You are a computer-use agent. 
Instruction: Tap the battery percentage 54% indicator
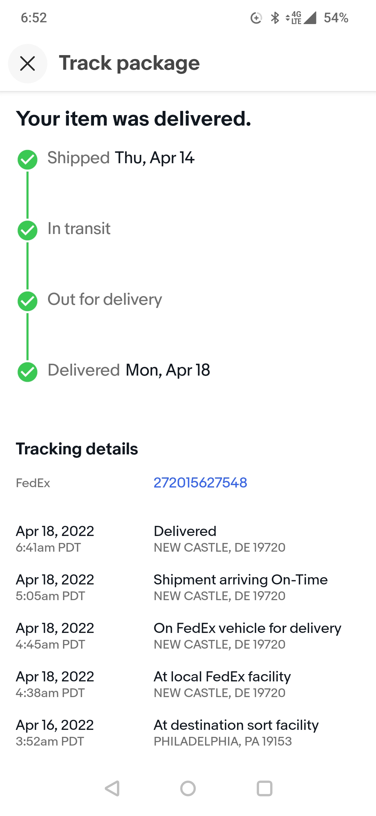(x=336, y=18)
